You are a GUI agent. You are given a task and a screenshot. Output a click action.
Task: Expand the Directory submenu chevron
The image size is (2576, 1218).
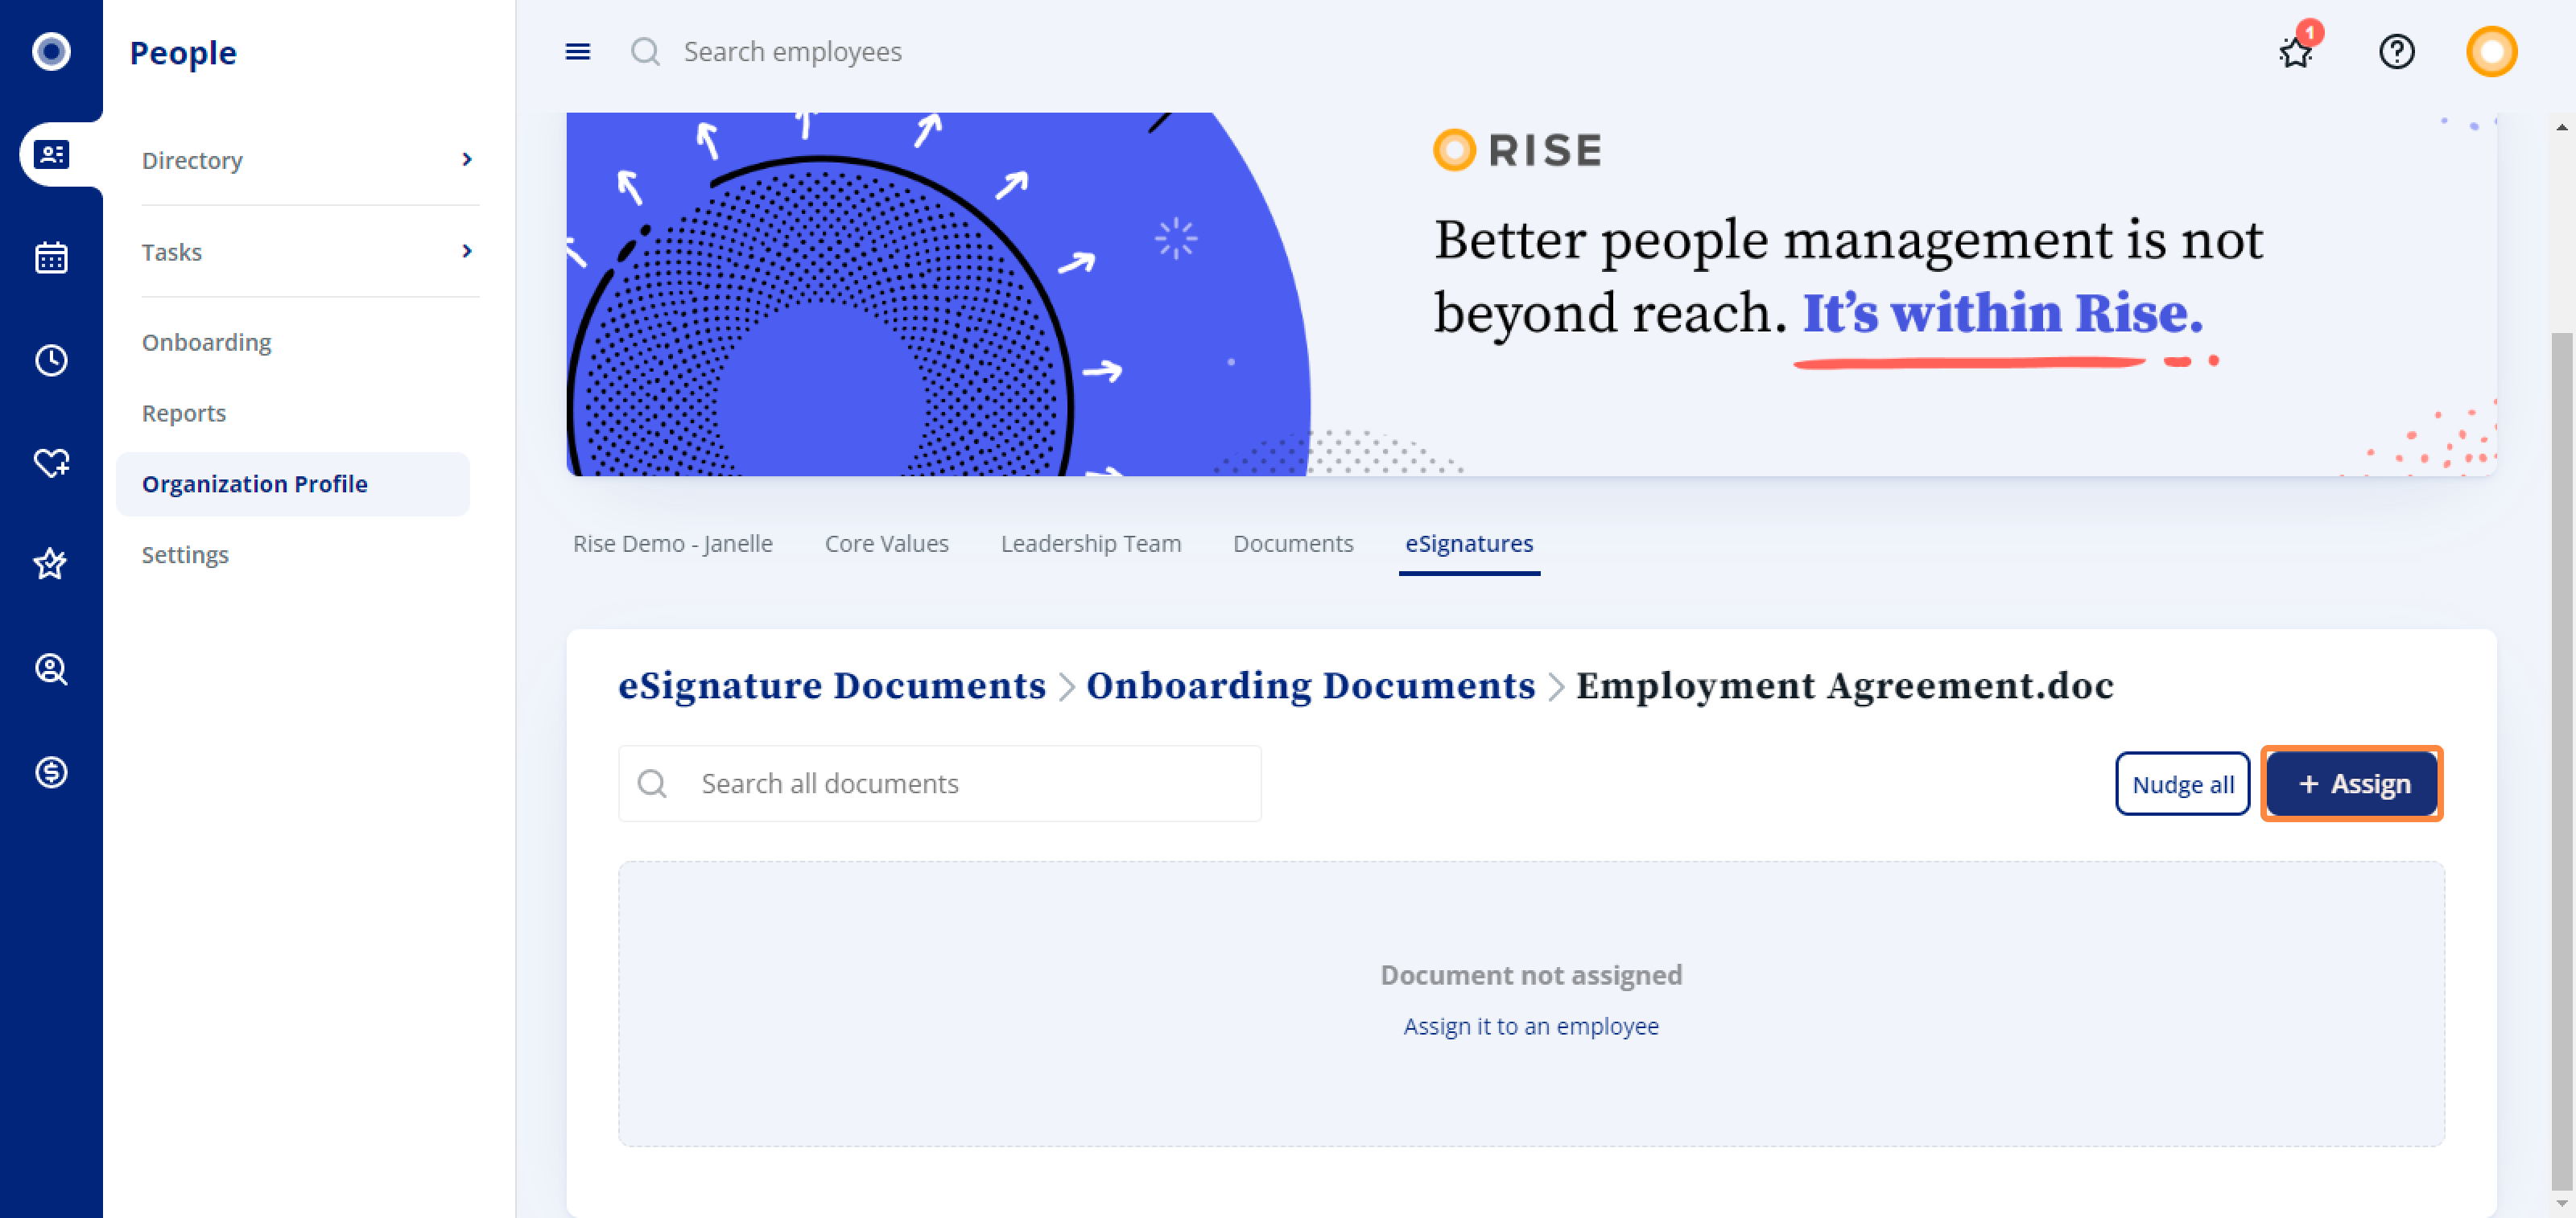coord(466,160)
